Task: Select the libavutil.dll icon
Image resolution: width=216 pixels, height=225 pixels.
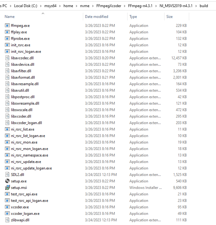Action: point(7,90)
